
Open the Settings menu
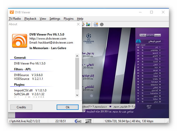[x=55, y=19]
